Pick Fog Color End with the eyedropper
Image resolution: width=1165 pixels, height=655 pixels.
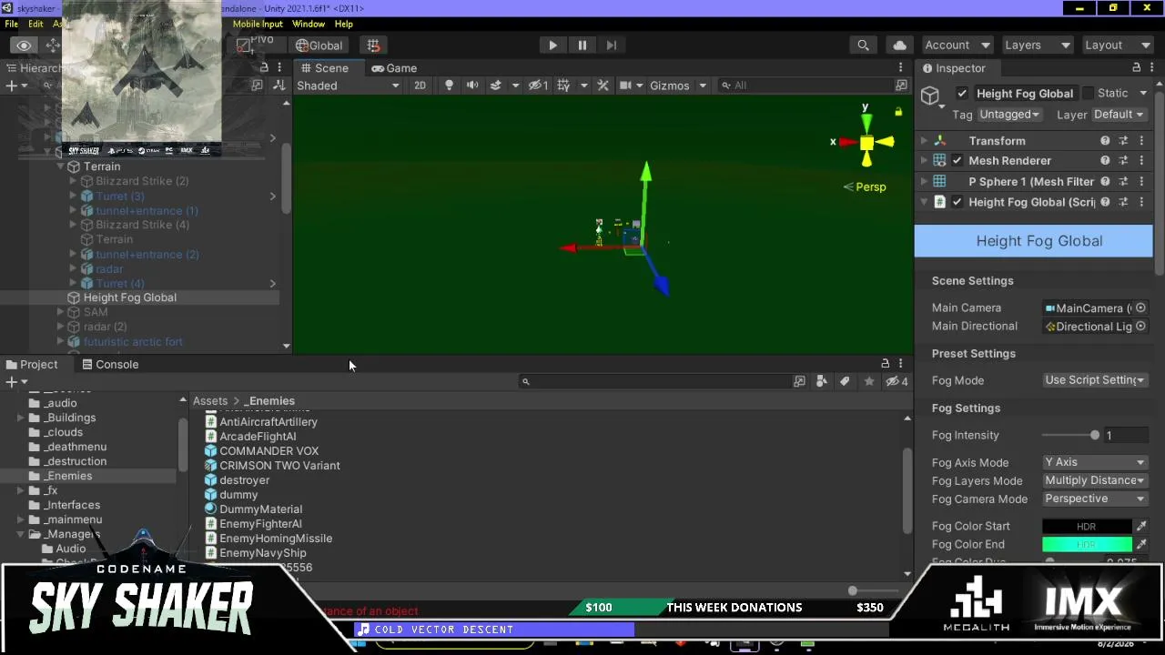pos(1141,544)
